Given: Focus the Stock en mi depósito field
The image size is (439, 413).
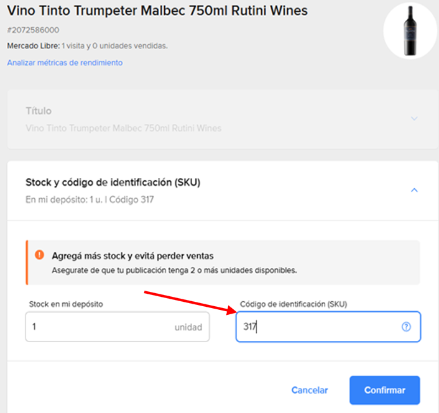Looking at the screenshot, I should [118, 327].
